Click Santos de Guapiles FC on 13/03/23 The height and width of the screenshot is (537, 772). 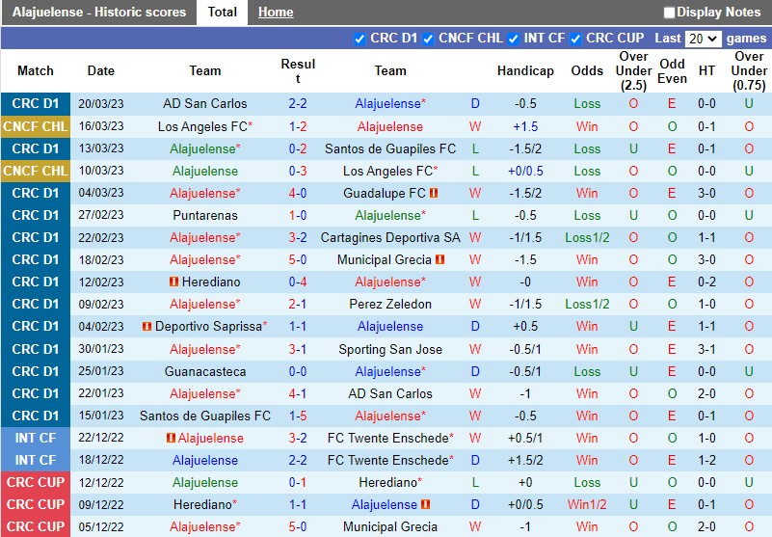[x=390, y=148]
